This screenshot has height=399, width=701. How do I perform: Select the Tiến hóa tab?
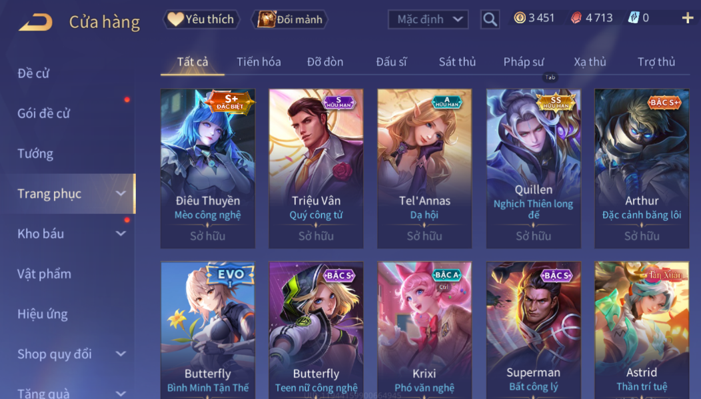[259, 62]
